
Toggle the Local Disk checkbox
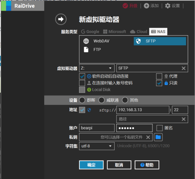click(x=82, y=90)
